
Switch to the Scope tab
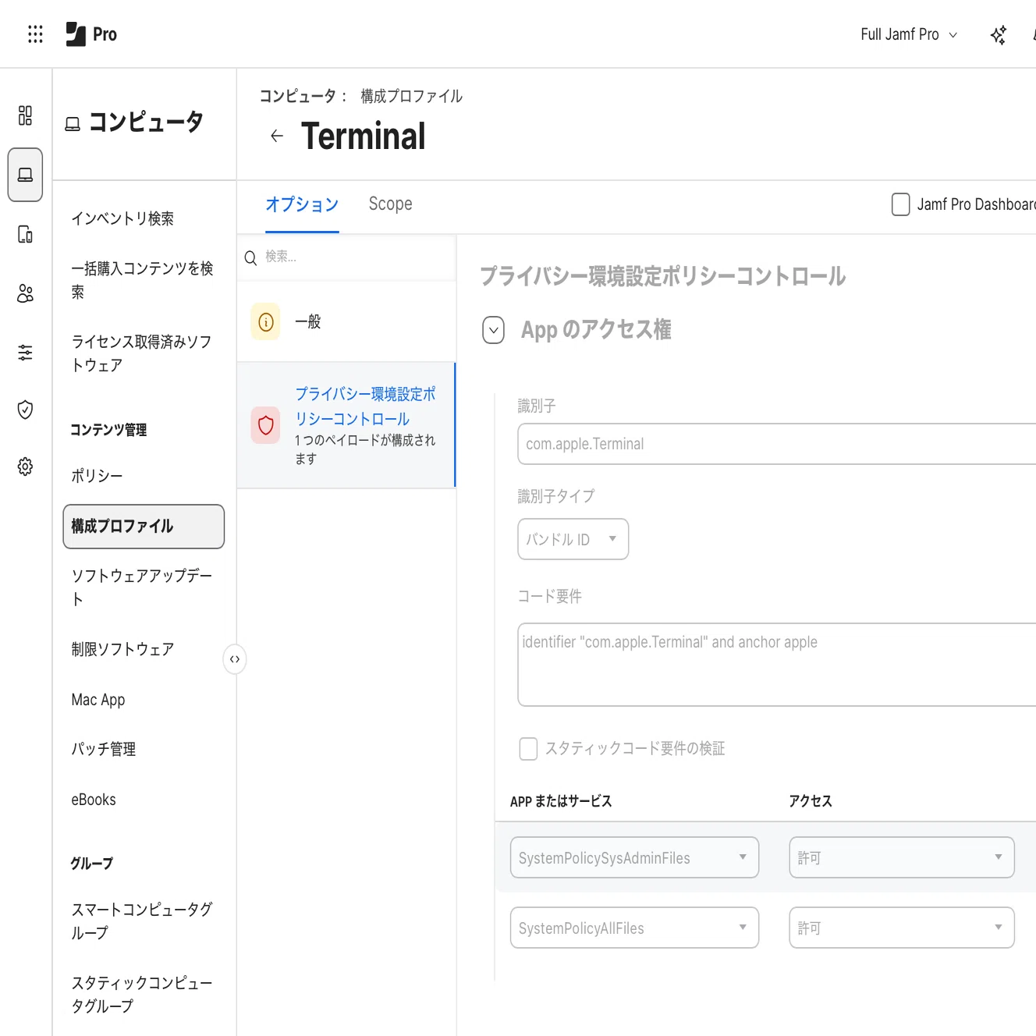tap(390, 204)
